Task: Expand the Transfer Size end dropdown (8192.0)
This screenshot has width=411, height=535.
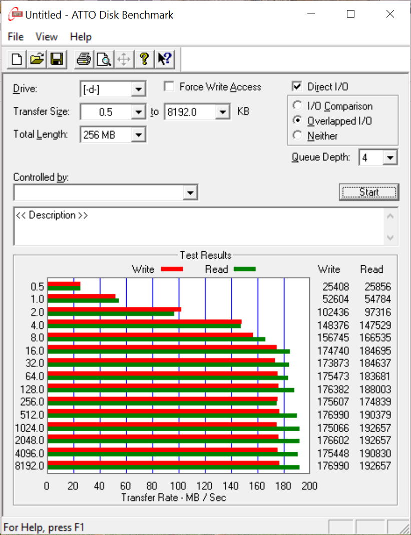Action: point(223,112)
